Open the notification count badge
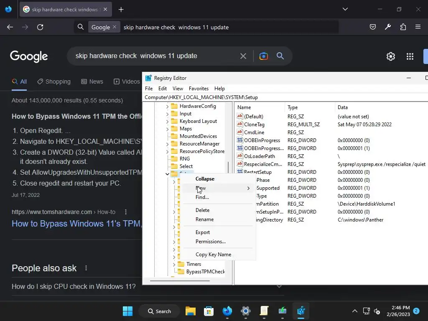Image resolution: width=428 pixels, height=321 pixels. pos(416,311)
